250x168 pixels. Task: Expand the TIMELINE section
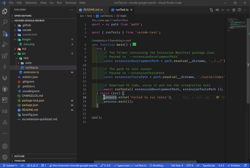(19, 161)
